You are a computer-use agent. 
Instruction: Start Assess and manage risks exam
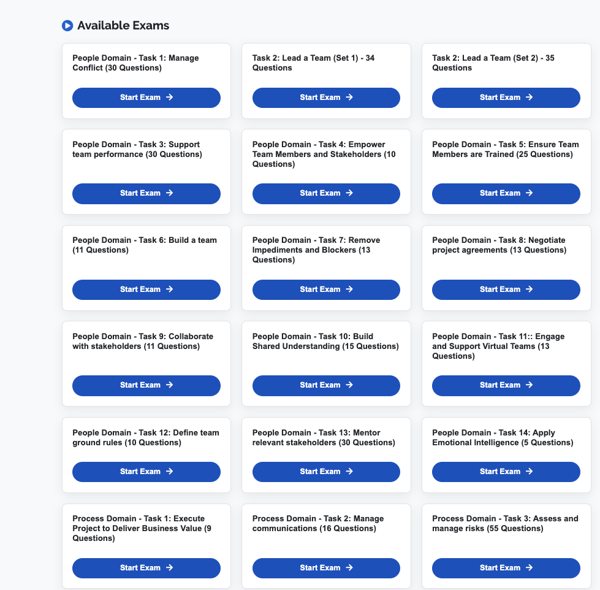(x=506, y=568)
